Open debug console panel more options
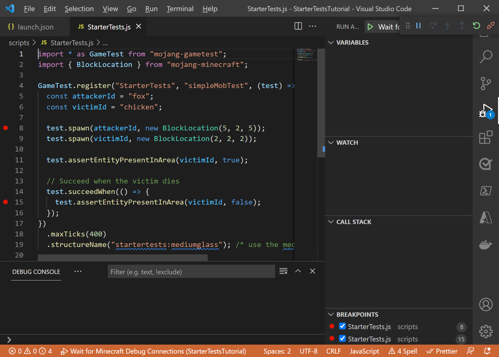 [78, 271]
